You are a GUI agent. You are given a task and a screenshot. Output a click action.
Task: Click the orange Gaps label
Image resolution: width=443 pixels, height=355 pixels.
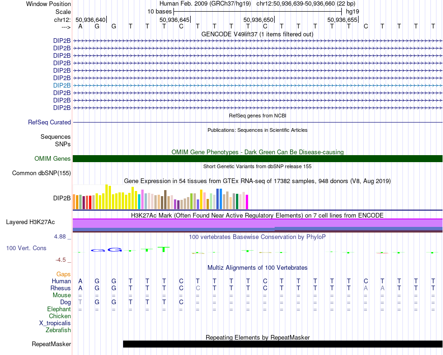(63, 274)
